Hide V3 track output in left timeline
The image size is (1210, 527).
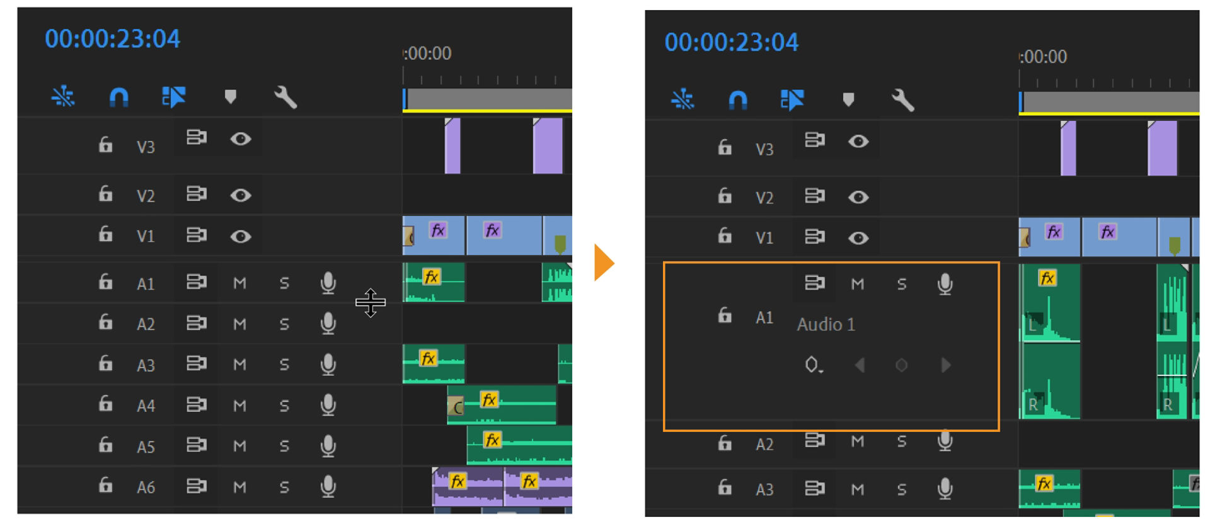point(241,139)
